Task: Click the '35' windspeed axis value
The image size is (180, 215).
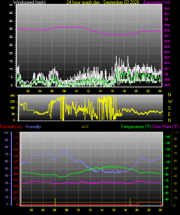Action: [11, 29]
